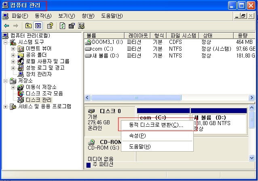Sort by the 용량 column header

pyautogui.click(x=244, y=35)
